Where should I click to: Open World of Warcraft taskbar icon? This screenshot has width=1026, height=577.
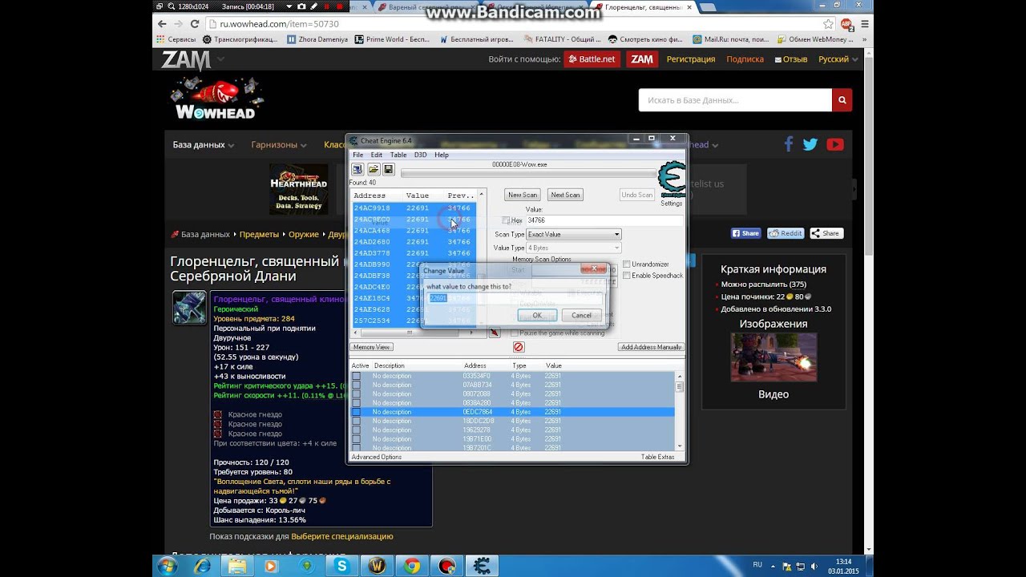[377, 566]
